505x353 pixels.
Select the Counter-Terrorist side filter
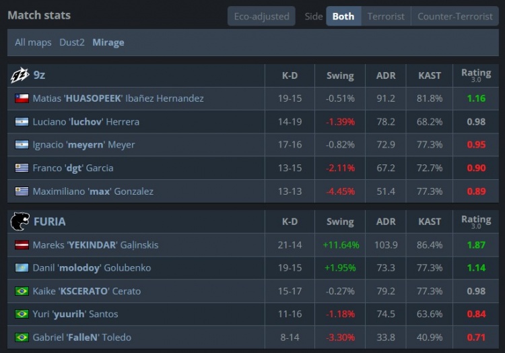[x=455, y=16]
